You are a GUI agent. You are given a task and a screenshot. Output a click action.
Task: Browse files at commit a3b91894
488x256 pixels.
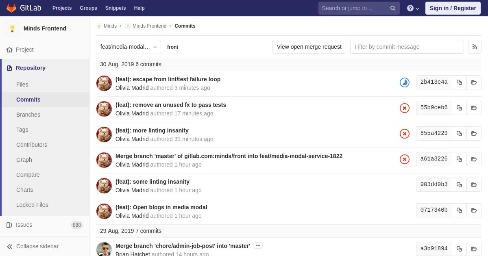click(474, 249)
